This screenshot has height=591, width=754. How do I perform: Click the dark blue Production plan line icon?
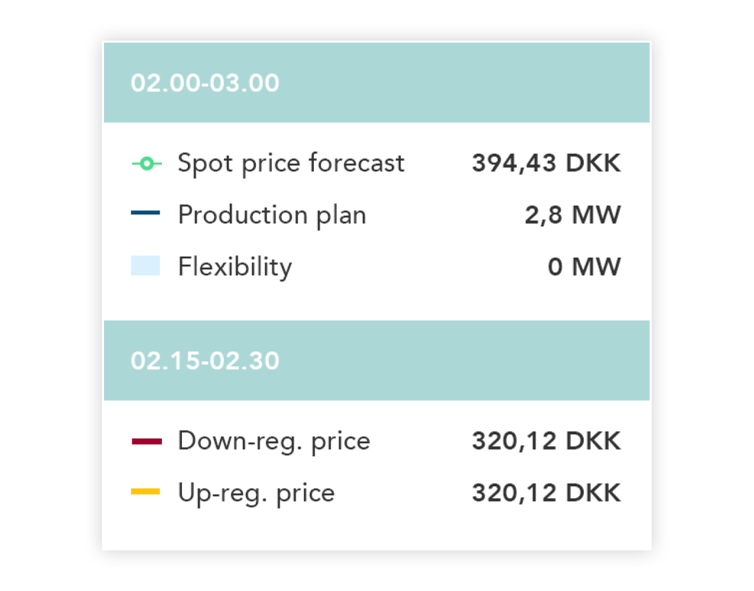(x=145, y=213)
